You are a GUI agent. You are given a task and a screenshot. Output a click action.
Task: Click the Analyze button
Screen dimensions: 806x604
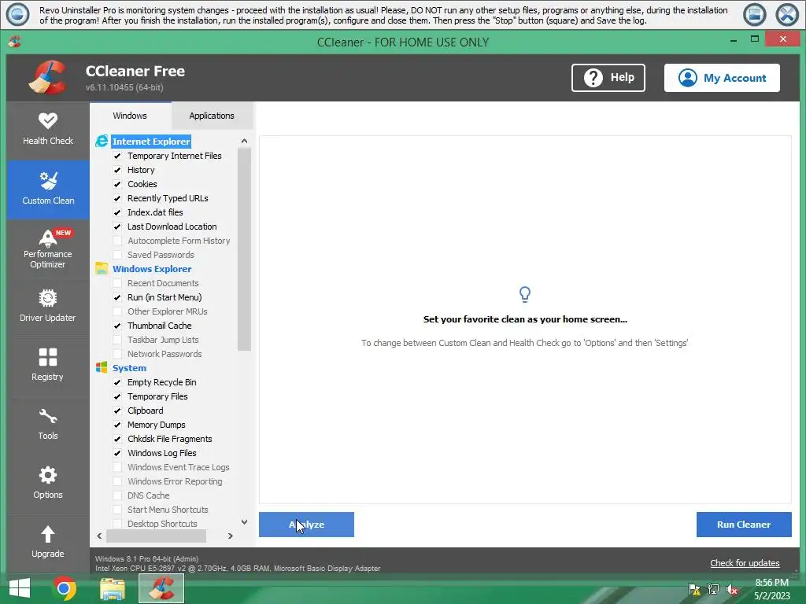pos(306,525)
